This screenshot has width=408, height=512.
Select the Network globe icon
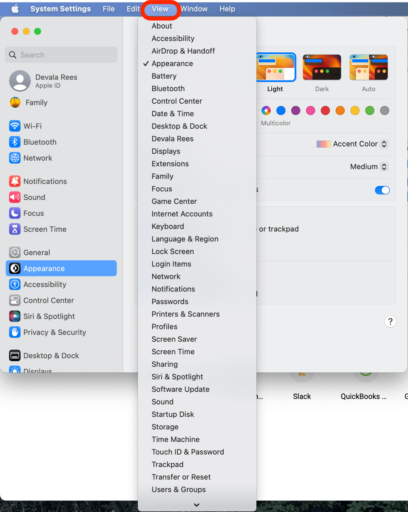pos(15,158)
